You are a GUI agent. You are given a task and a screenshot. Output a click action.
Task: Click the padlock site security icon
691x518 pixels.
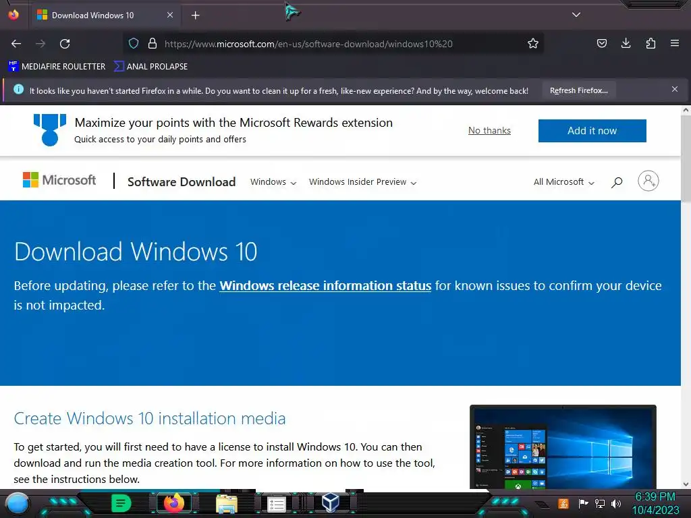coord(153,43)
